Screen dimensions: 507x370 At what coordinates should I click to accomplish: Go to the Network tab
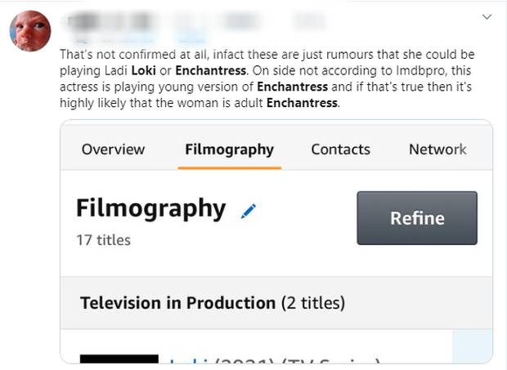[x=437, y=149]
